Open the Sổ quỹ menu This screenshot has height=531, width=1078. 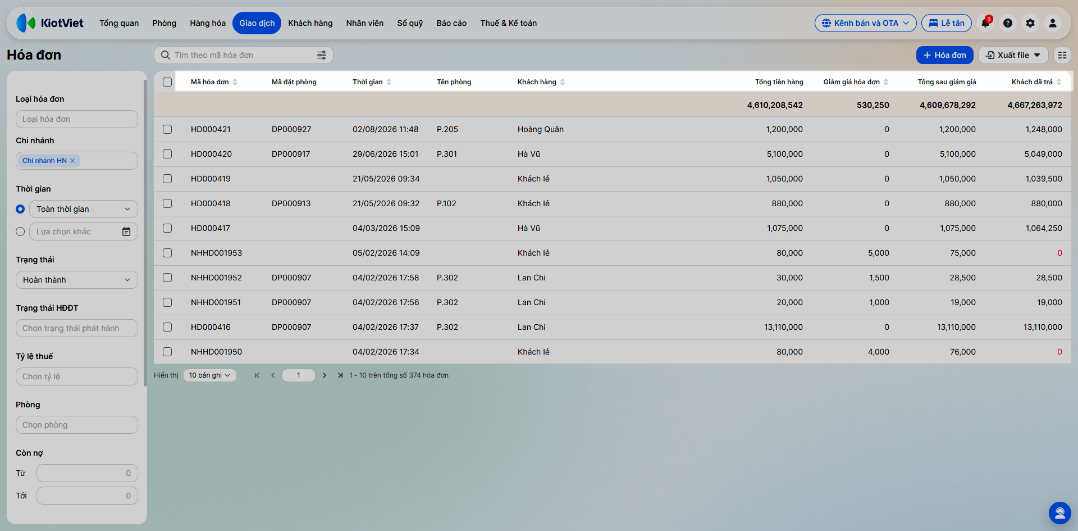410,23
